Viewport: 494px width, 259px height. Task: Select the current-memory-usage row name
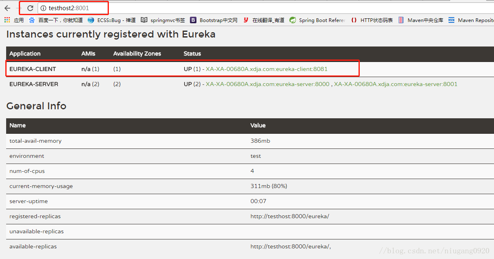coord(41,186)
